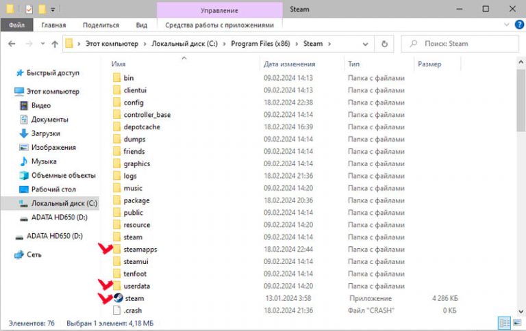
Task: Click the Forward navigation arrow
Action: tap(29, 44)
